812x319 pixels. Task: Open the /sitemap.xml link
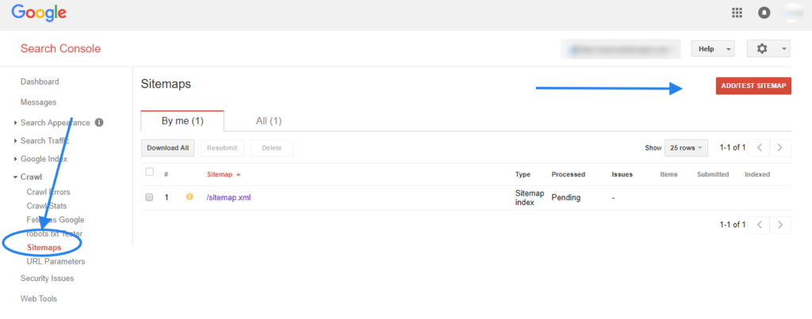tap(228, 198)
